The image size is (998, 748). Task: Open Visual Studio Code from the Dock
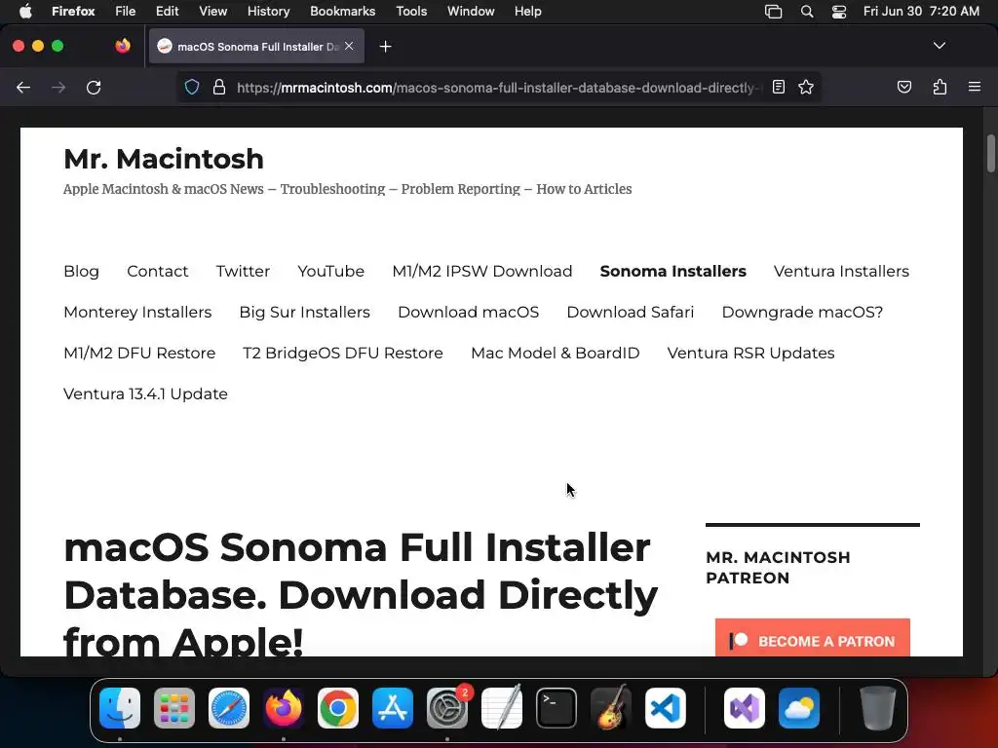pos(666,708)
